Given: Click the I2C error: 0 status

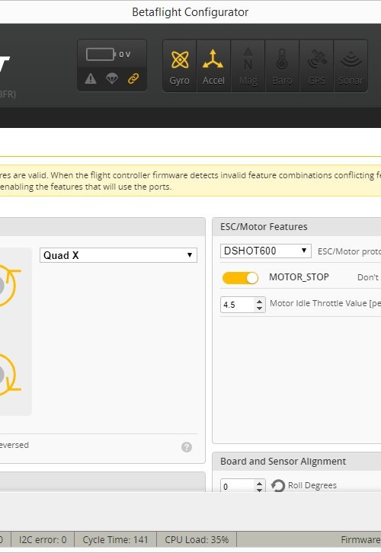Looking at the screenshot, I should tap(43, 539).
